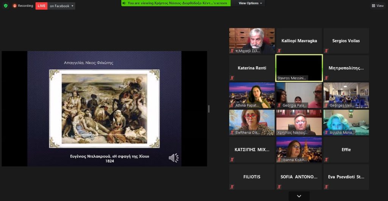
Task: Expand the View Options menu
Action: click(250, 3)
